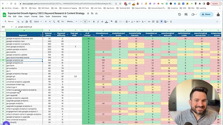The height and width of the screenshot is (125, 223).
Task: Reload the page in browser
Action: (11, 4)
